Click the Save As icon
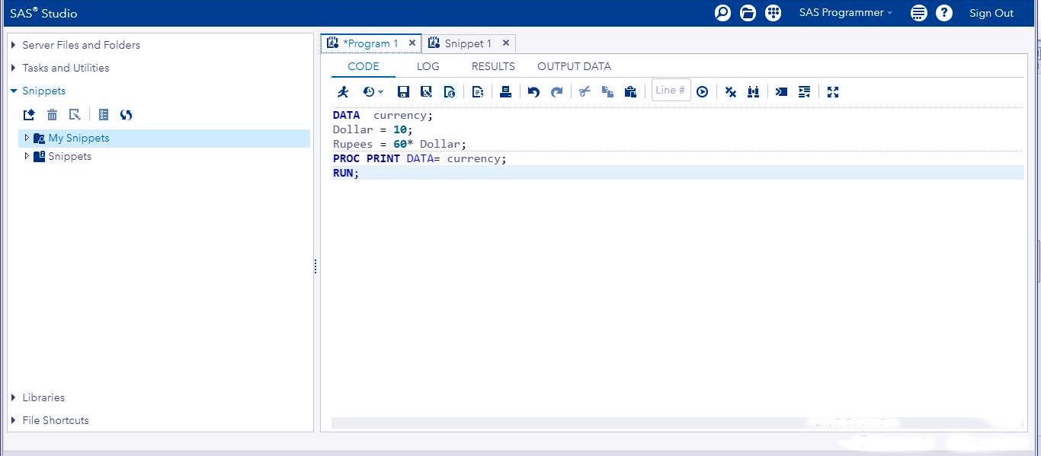Viewport: 1041px width, 456px height. click(426, 92)
